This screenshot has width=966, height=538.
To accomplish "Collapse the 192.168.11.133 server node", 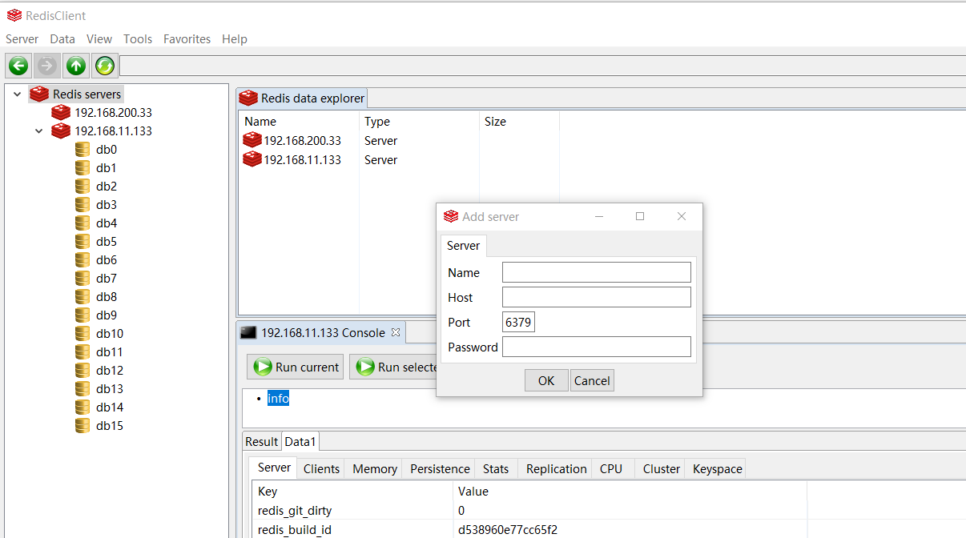I will [x=38, y=130].
